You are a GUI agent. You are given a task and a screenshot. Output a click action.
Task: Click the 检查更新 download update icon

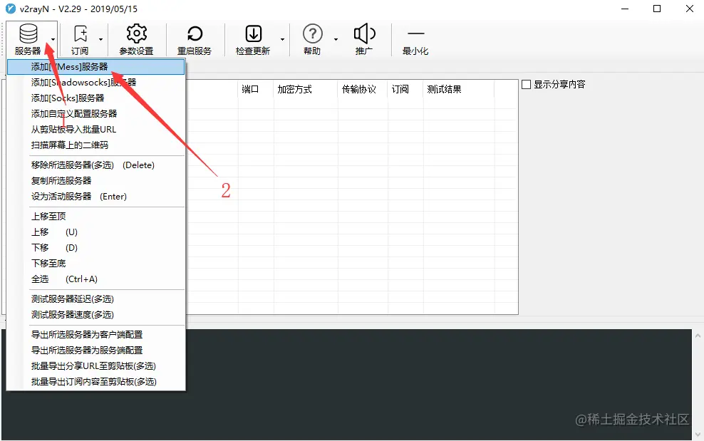[253, 33]
